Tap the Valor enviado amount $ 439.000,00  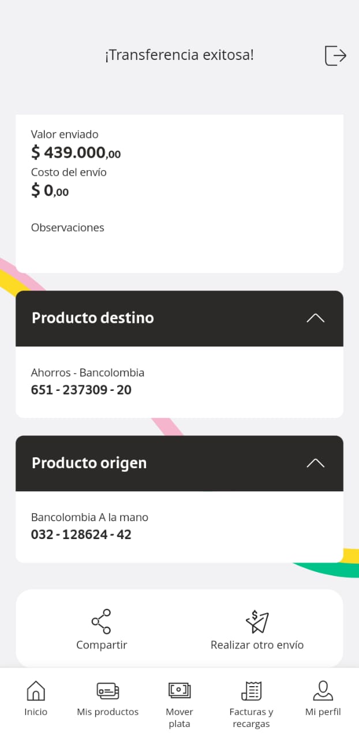(76, 153)
